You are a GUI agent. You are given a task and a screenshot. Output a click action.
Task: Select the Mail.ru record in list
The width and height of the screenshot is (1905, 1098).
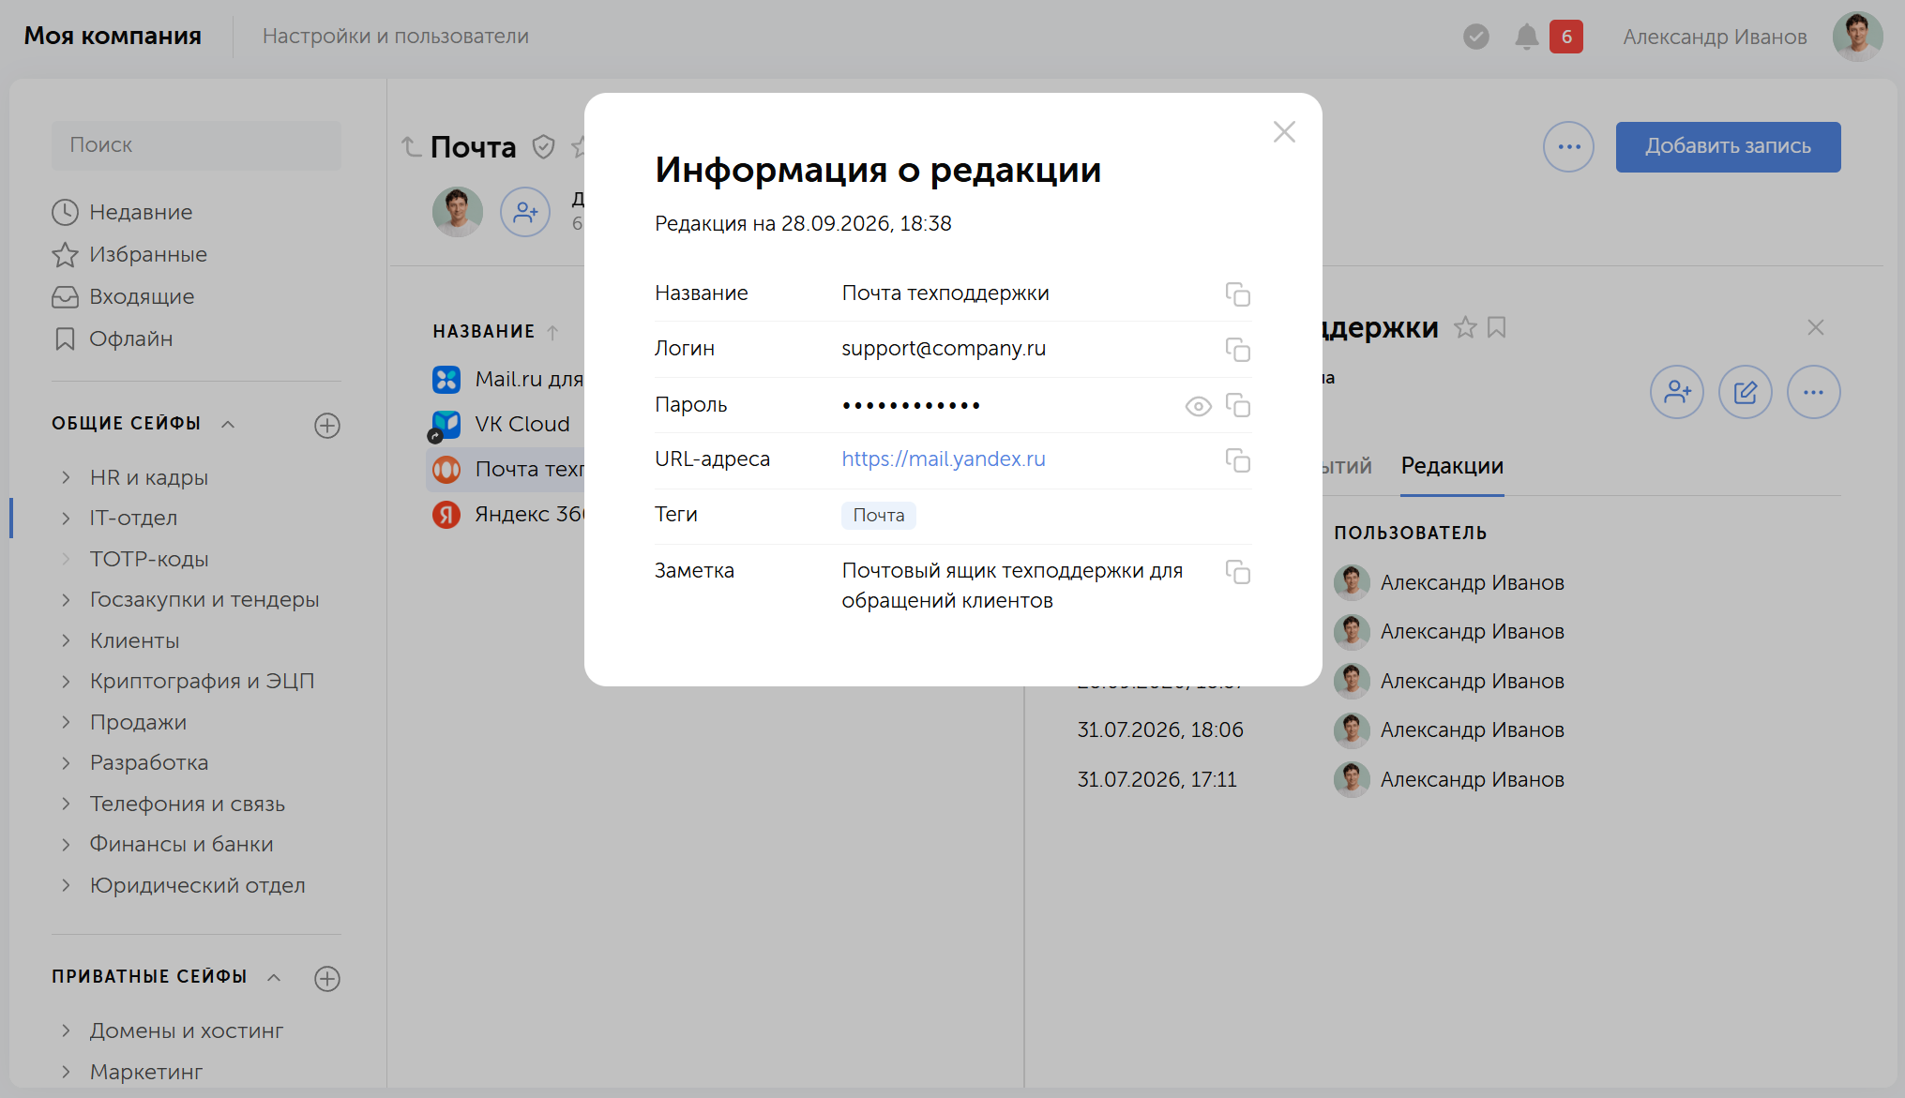point(506,380)
